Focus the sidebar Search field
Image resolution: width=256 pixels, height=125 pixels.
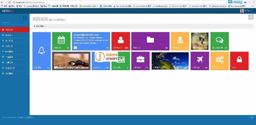pos(13,23)
